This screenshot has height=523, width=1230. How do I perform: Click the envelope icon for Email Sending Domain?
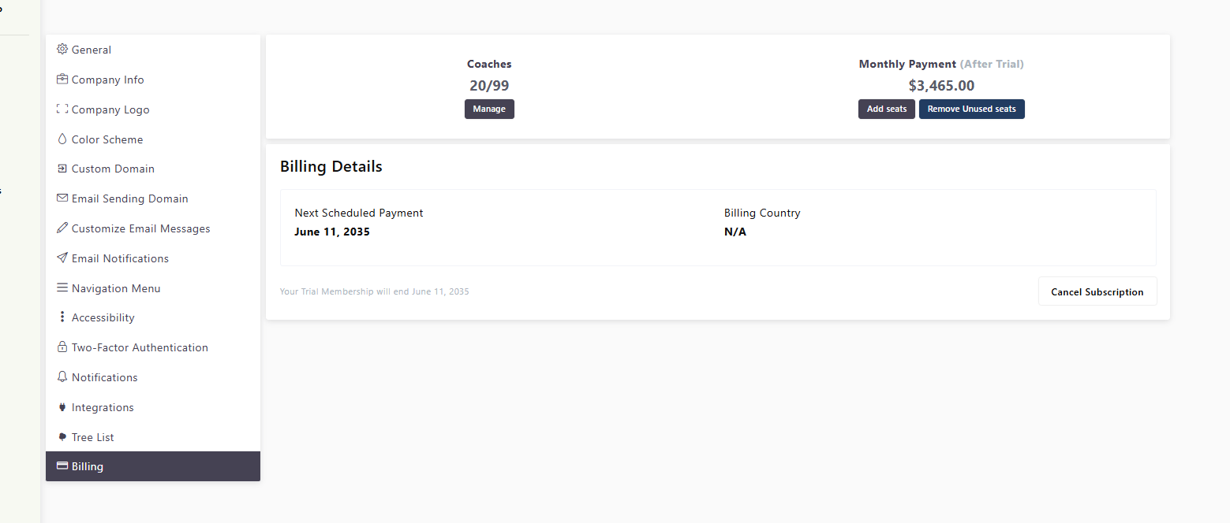tap(62, 198)
